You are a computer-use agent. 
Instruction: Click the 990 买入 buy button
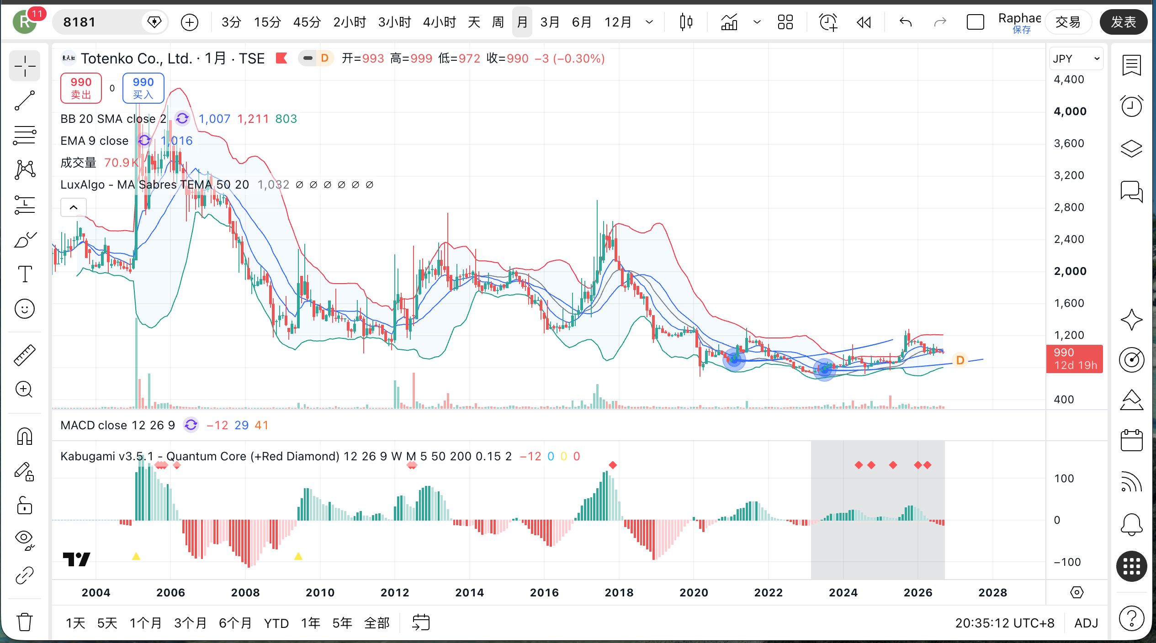click(143, 88)
